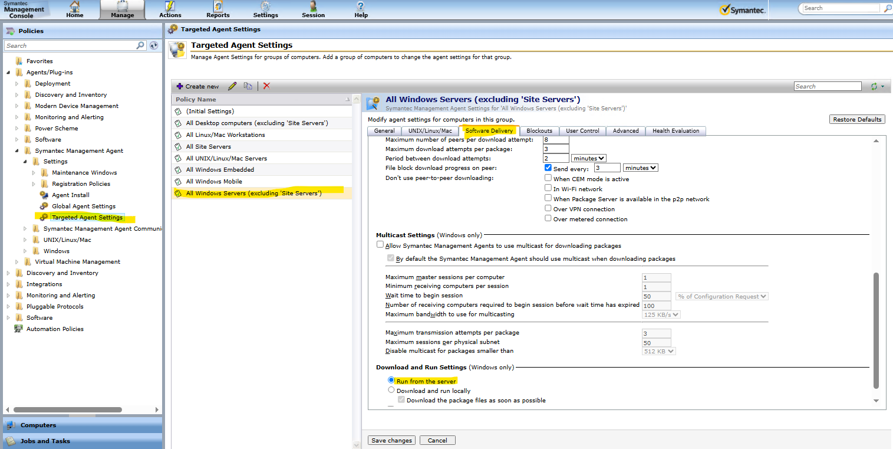Image resolution: width=893 pixels, height=449 pixels.
Task: Enable 'In Wi-Fi network' checkbox
Action: [548, 189]
